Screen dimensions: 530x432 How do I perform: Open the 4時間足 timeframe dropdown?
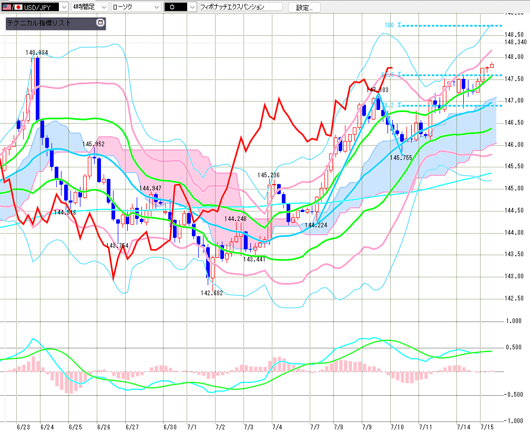click(x=89, y=7)
